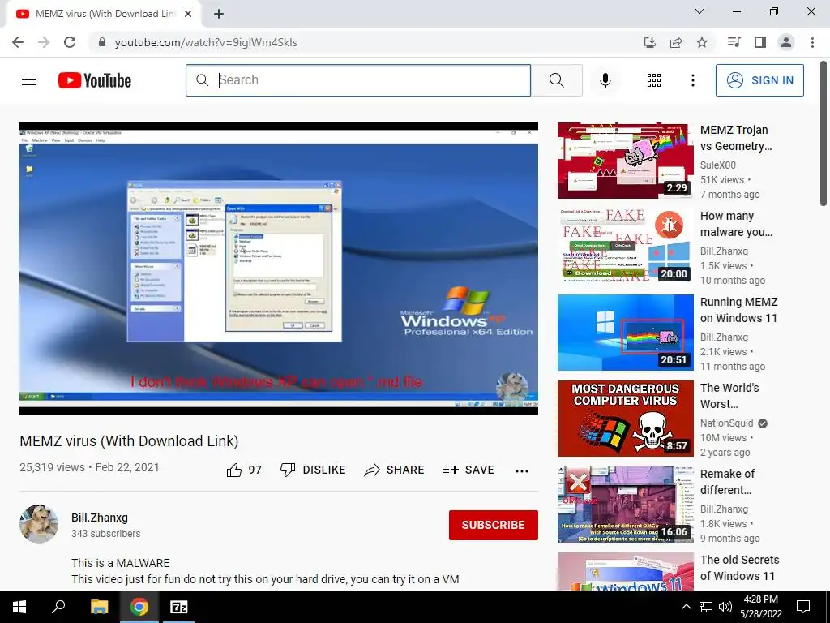Toggle Chrome side panel
The image size is (830, 623).
760,42
